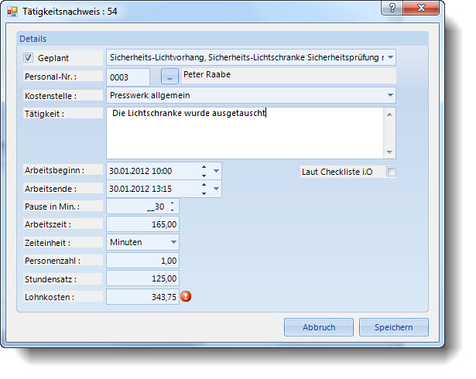Expand the Sicherheits-Lichtvorhang dropdown
Viewport: 476px width, 379px height.
(389, 57)
